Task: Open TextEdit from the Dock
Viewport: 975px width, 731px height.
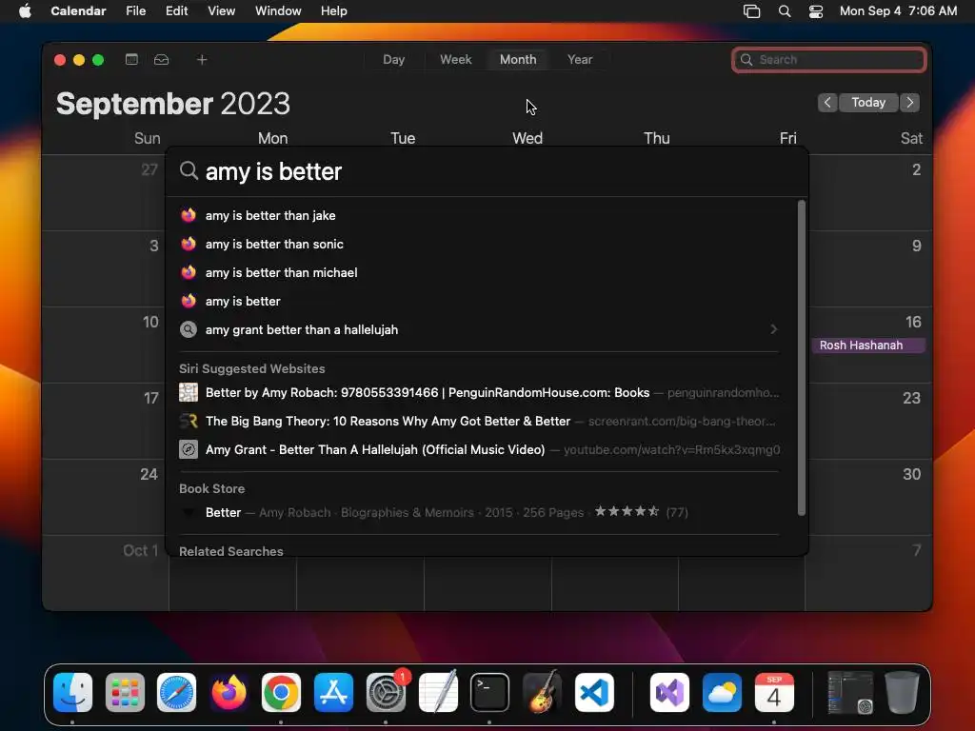Action: [438, 693]
